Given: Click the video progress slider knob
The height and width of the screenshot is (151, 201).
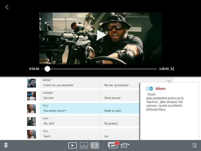Looking at the screenshot, I should (47, 69).
